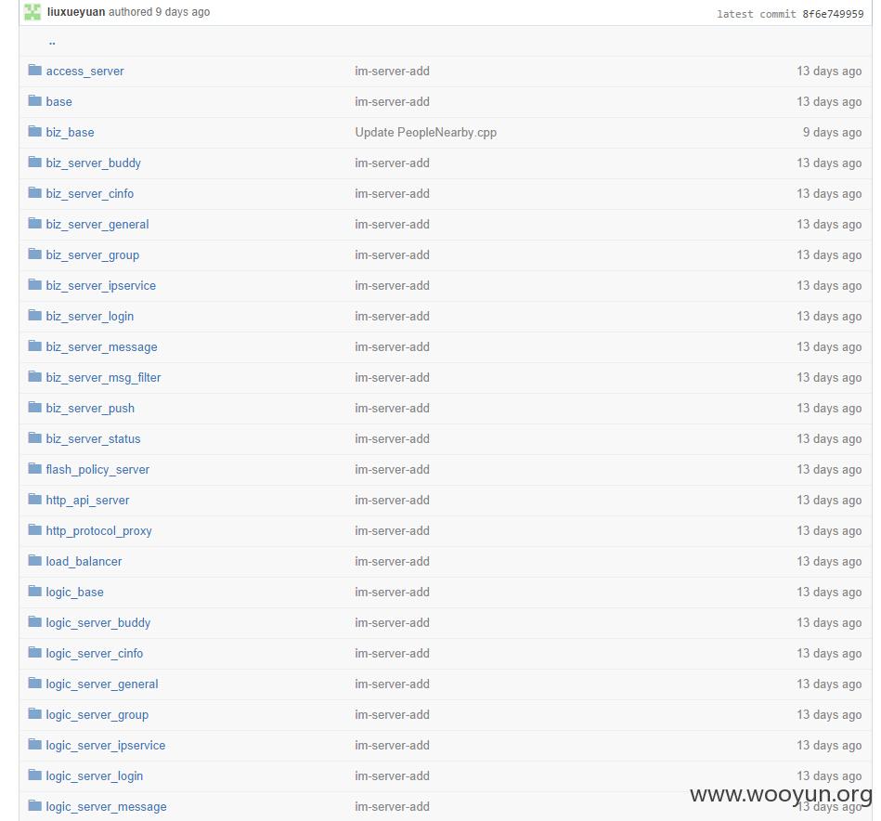Click the folder icon beside biz_server_message
This screenshot has height=821, width=881.
coord(35,345)
